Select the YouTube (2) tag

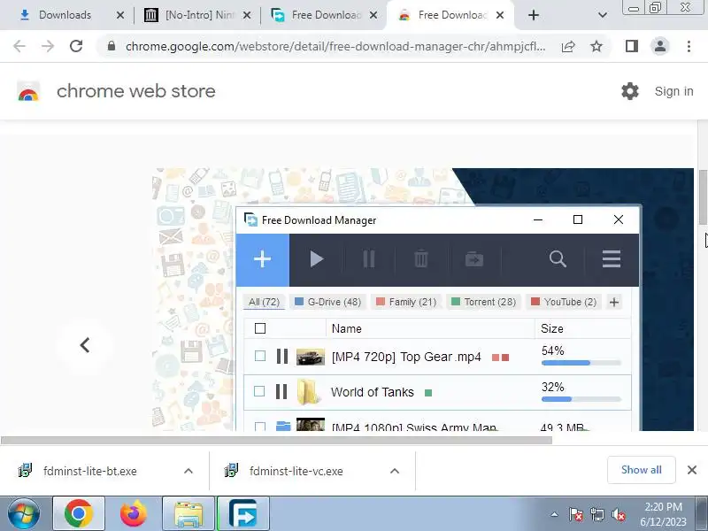click(x=564, y=302)
